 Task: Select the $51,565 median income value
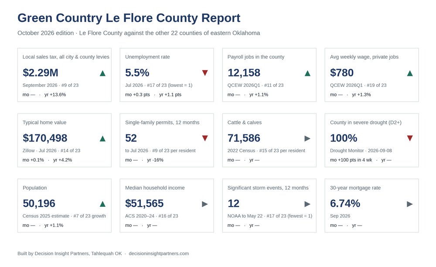click(x=144, y=204)
